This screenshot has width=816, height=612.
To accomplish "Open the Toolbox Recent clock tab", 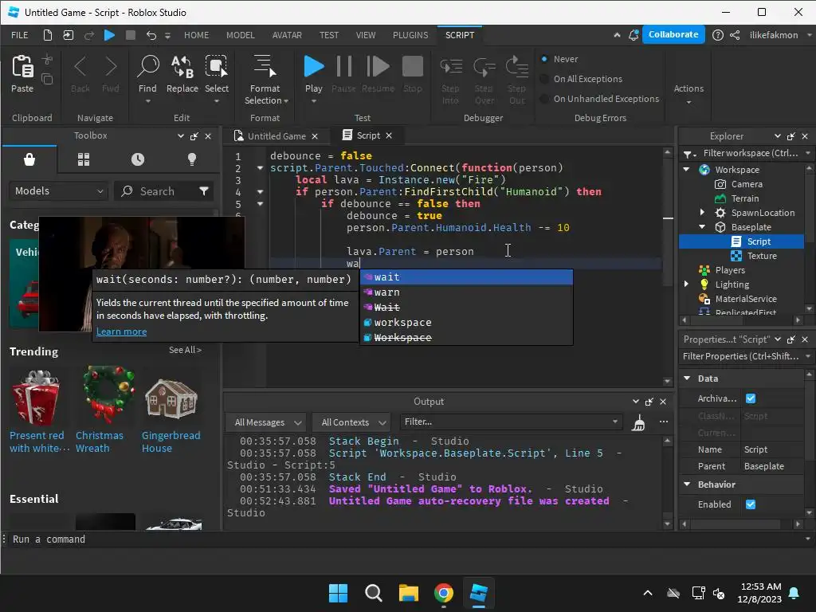I will coord(138,159).
